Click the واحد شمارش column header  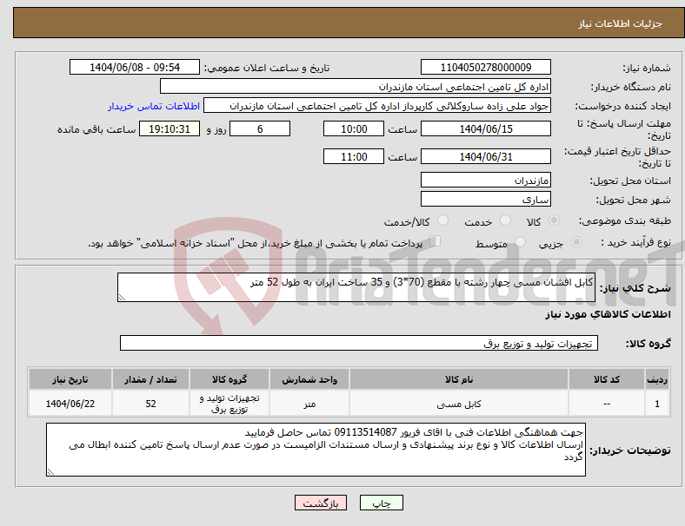(309, 379)
